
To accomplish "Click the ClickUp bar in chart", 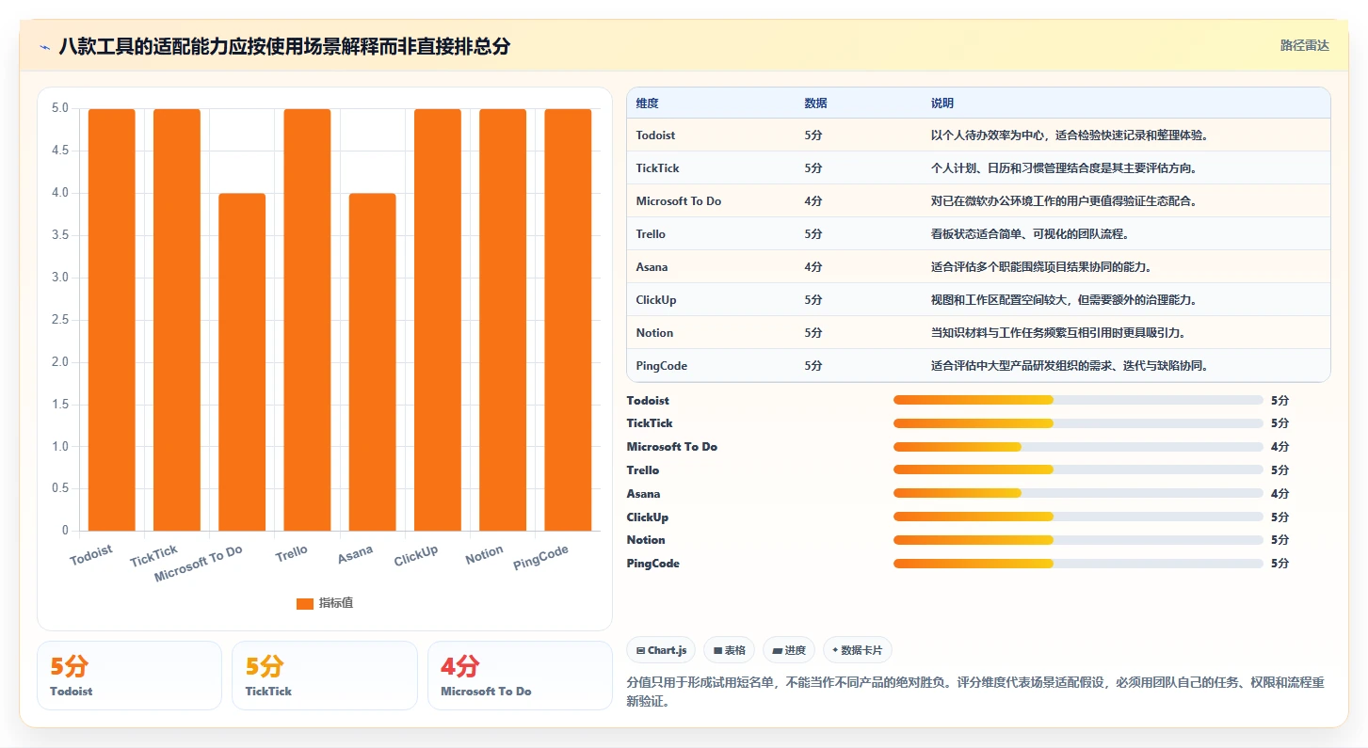I will click(438, 320).
